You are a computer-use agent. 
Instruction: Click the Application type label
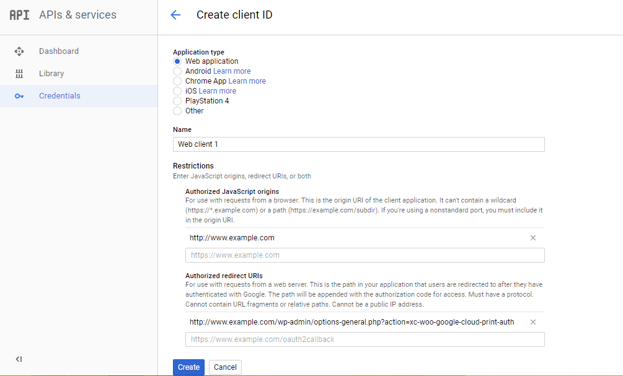tap(198, 52)
